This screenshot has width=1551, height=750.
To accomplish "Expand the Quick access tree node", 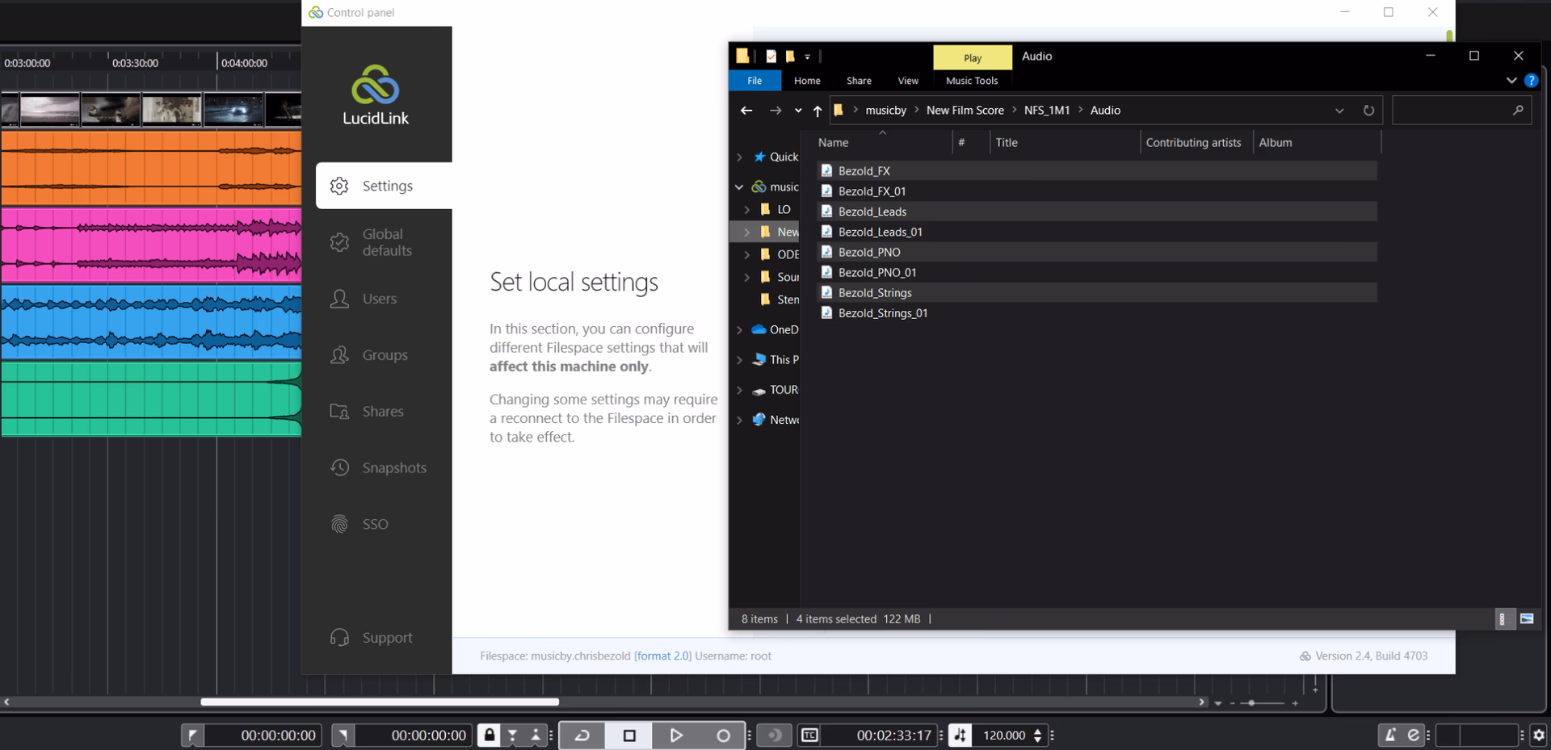I will pyautogui.click(x=739, y=157).
